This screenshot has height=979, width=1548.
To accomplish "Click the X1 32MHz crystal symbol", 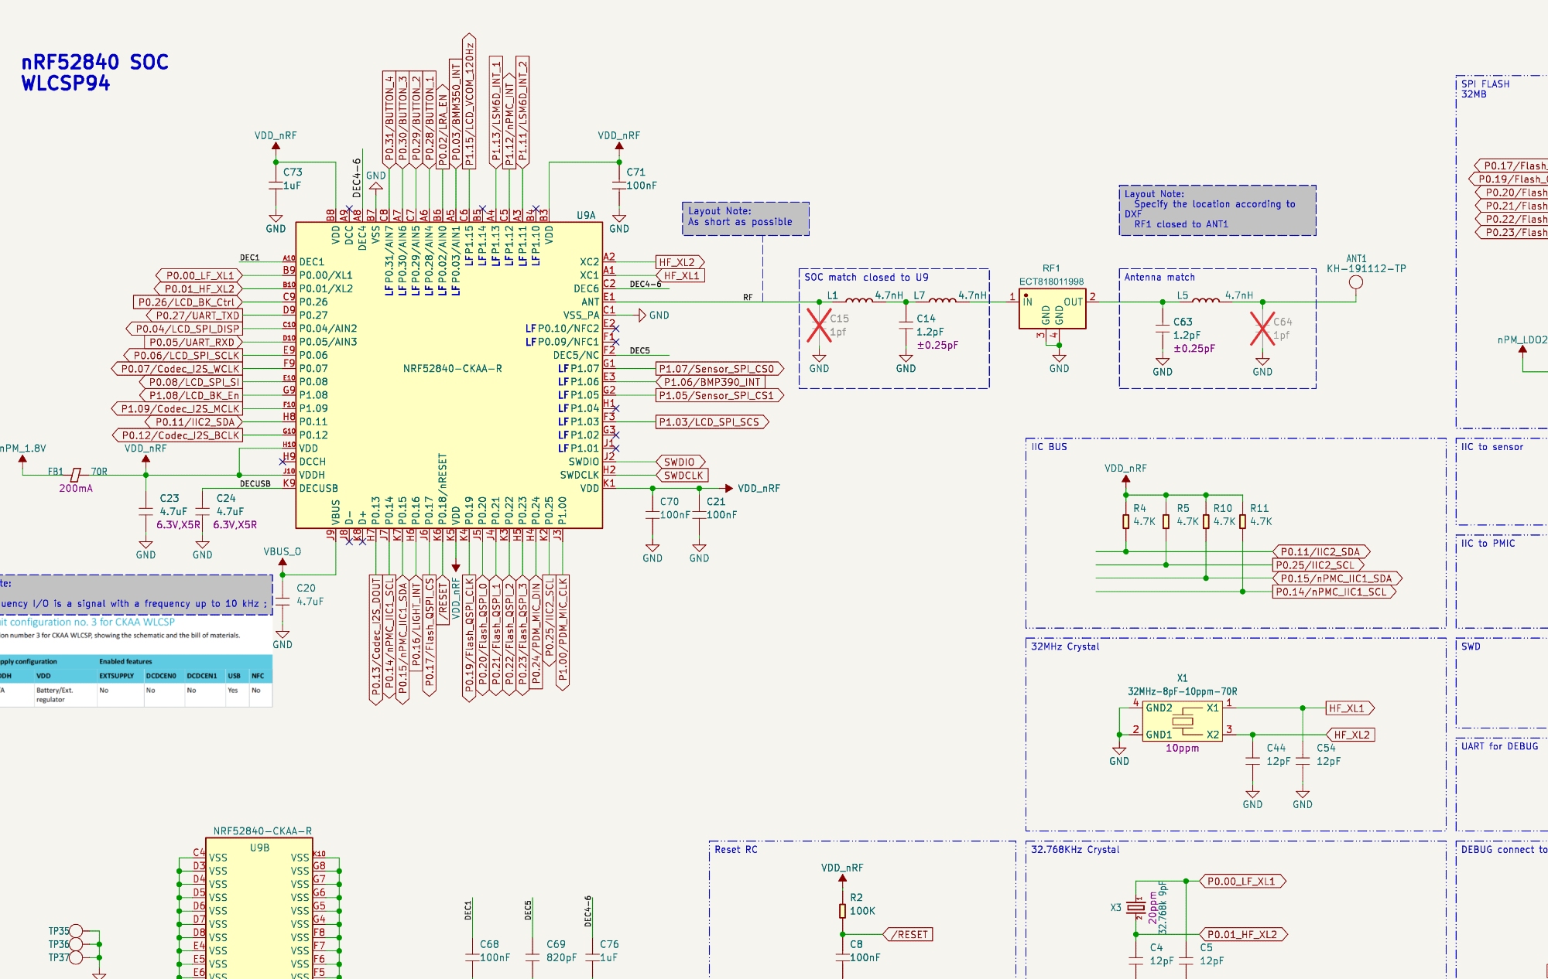I will 1182,721.
